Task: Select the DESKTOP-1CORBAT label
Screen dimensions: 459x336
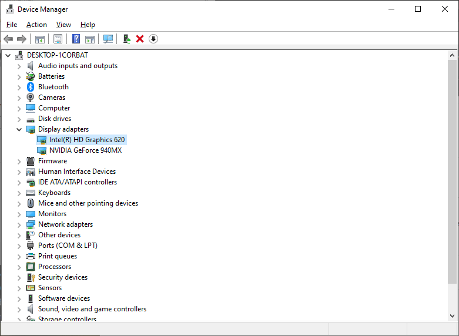Action: (58, 55)
